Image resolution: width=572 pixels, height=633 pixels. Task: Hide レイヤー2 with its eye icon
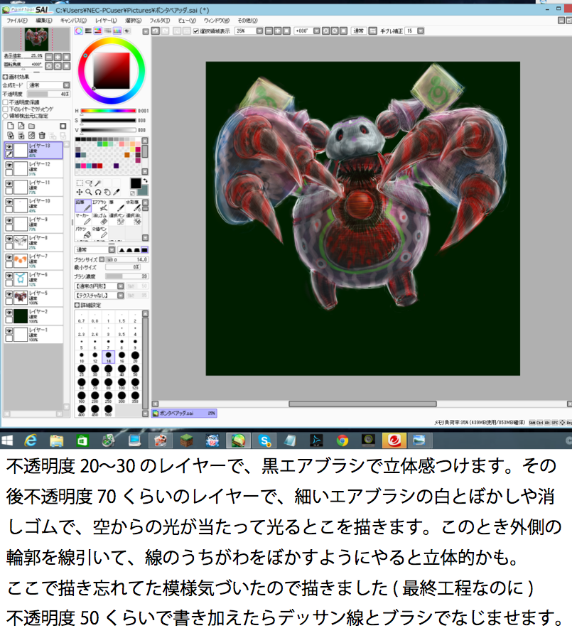coord(9,312)
